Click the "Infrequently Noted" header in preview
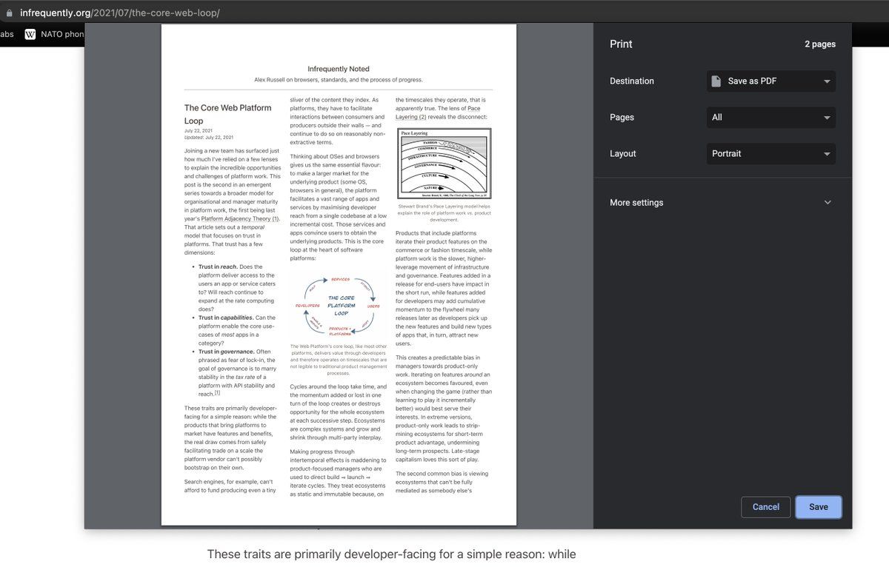Viewport: 889px width, 567px height. coord(339,69)
